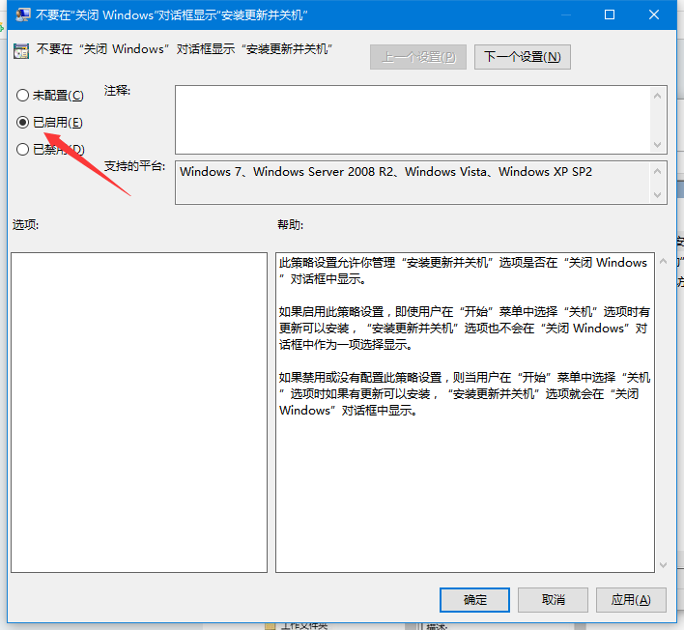
Task: Click the empty 选项 options pane
Action: pos(139,413)
